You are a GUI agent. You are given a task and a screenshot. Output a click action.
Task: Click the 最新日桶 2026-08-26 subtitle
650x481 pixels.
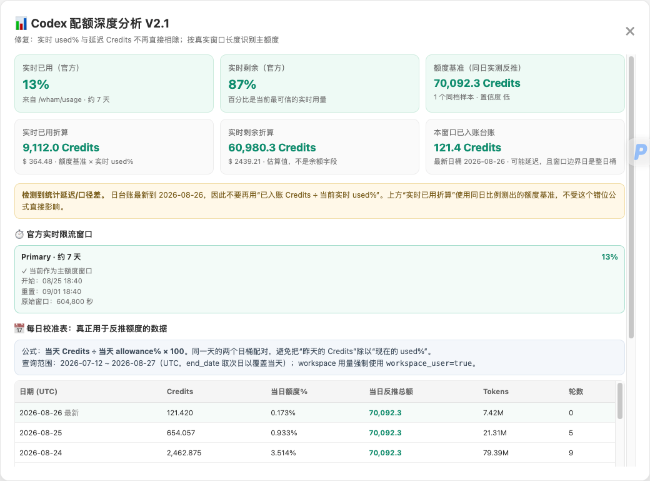[525, 161]
